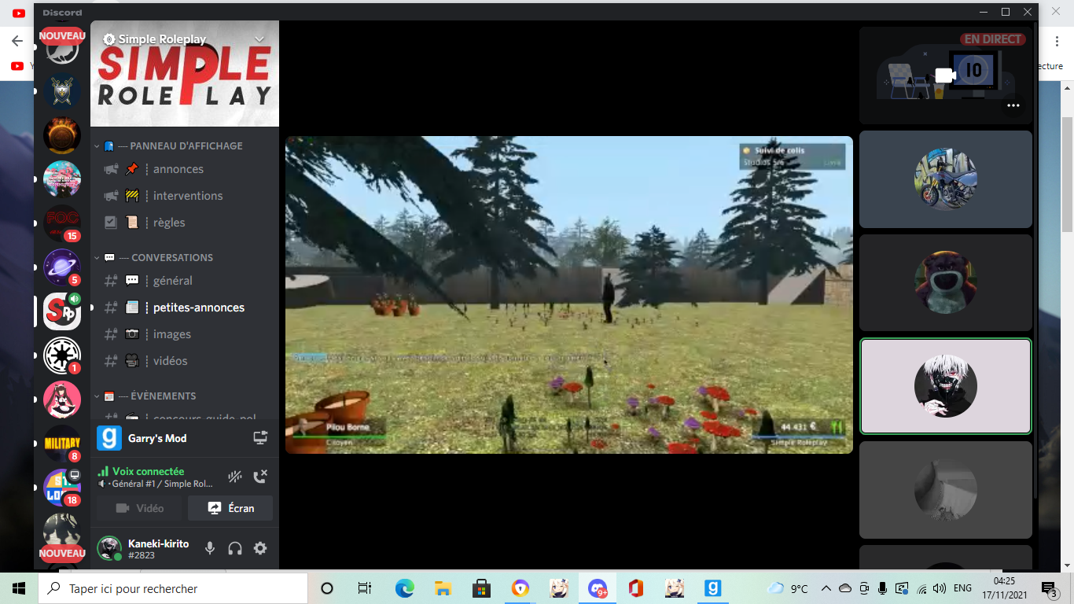Viewport: 1074px width, 604px height.
Task: Open the Windows Start menu
Action: [x=19, y=588]
